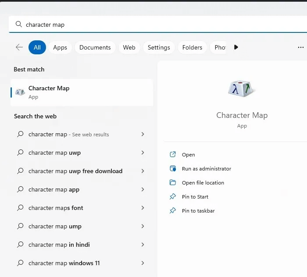Image resolution: width=307 pixels, height=277 pixels.
Task: Click the 'character map uwp' web suggestion text
Action: tap(54, 153)
